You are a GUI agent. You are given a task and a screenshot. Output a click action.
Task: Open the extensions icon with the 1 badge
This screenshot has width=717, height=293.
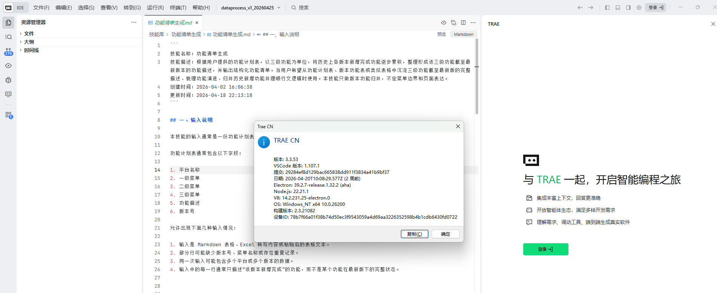point(8,115)
